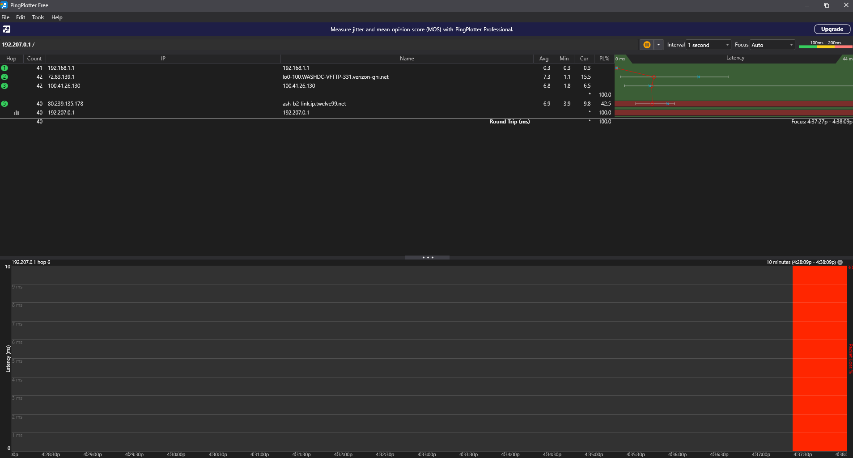853x458 pixels.
Task: Click the IP column header
Action: pos(163,59)
